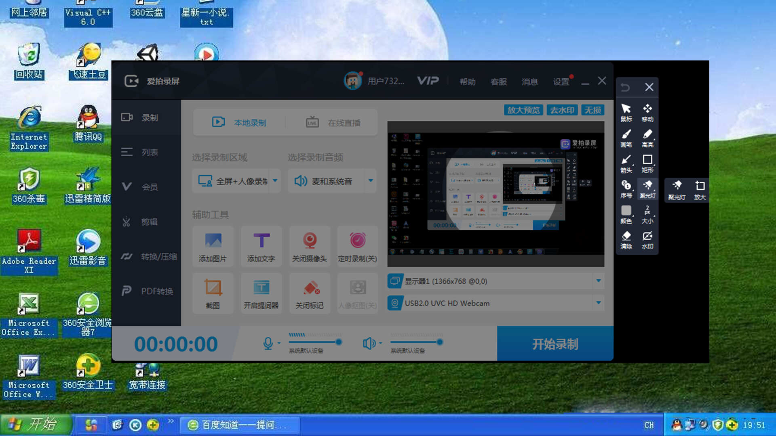The image size is (776, 436).
Task: Open the PDF转换 section
Action: pos(146,291)
